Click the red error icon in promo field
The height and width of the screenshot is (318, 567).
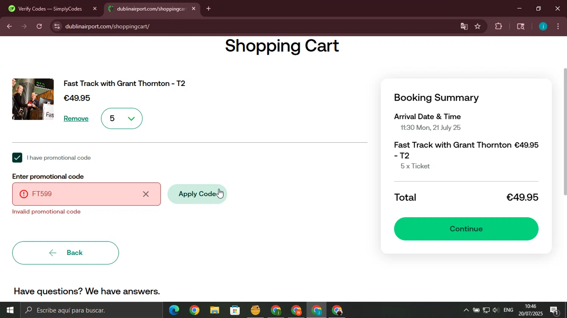point(24,194)
